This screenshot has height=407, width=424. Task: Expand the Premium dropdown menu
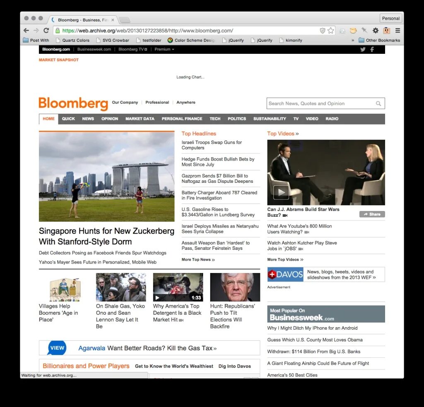[x=164, y=49]
